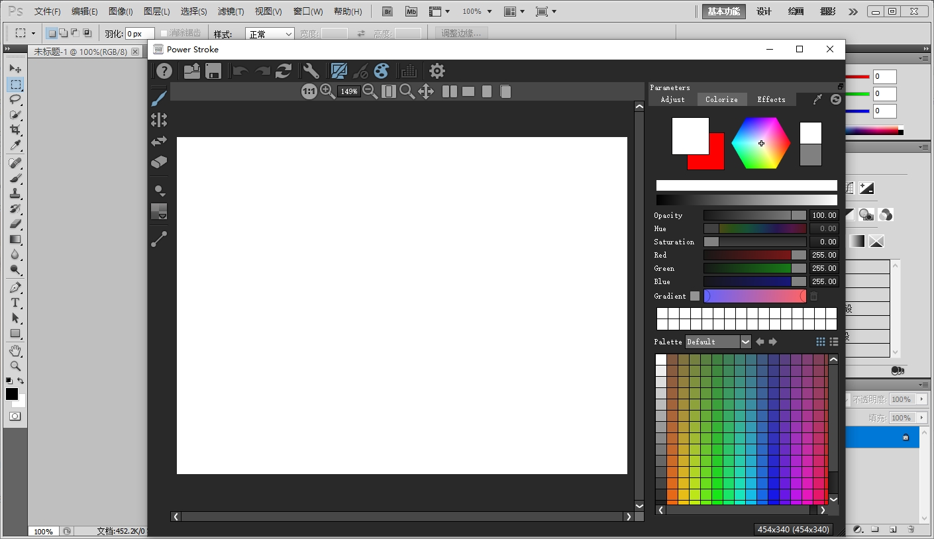Click the zoom in magnifier
This screenshot has width=934, height=539.
pos(328,91)
